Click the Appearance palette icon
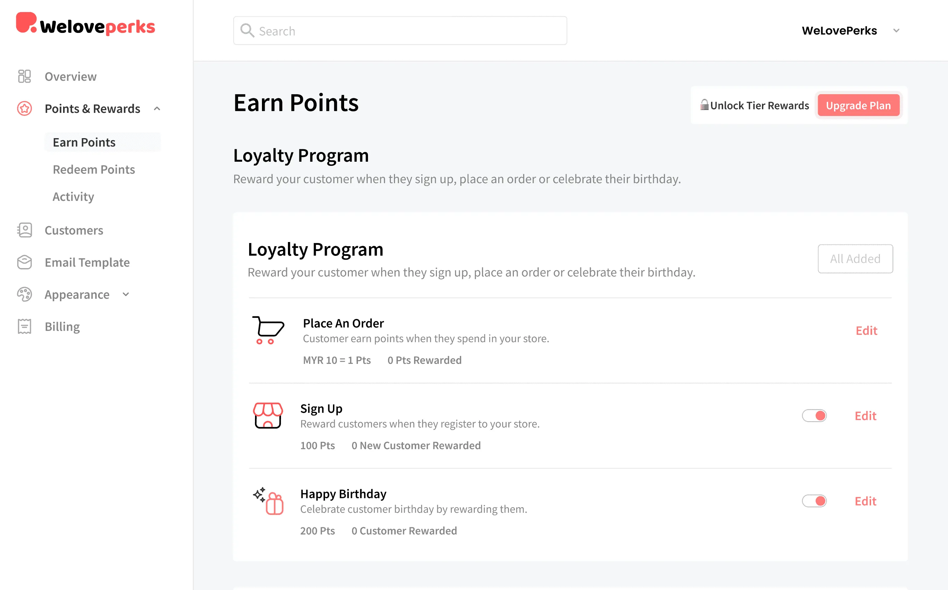 [24, 294]
